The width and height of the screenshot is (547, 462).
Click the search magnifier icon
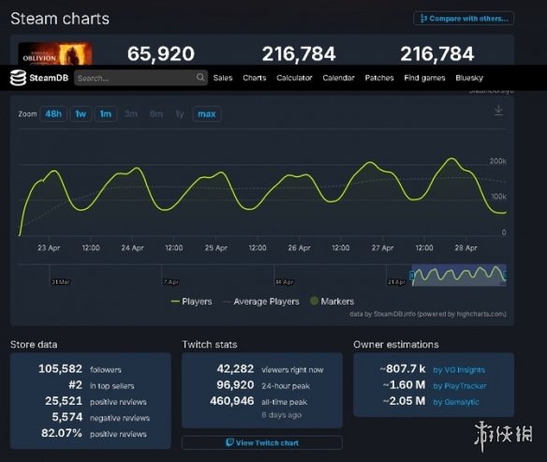[200, 77]
